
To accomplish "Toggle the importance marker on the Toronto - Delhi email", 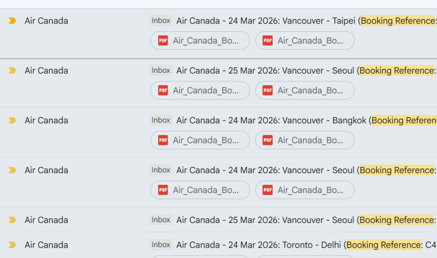I will click(x=12, y=245).
